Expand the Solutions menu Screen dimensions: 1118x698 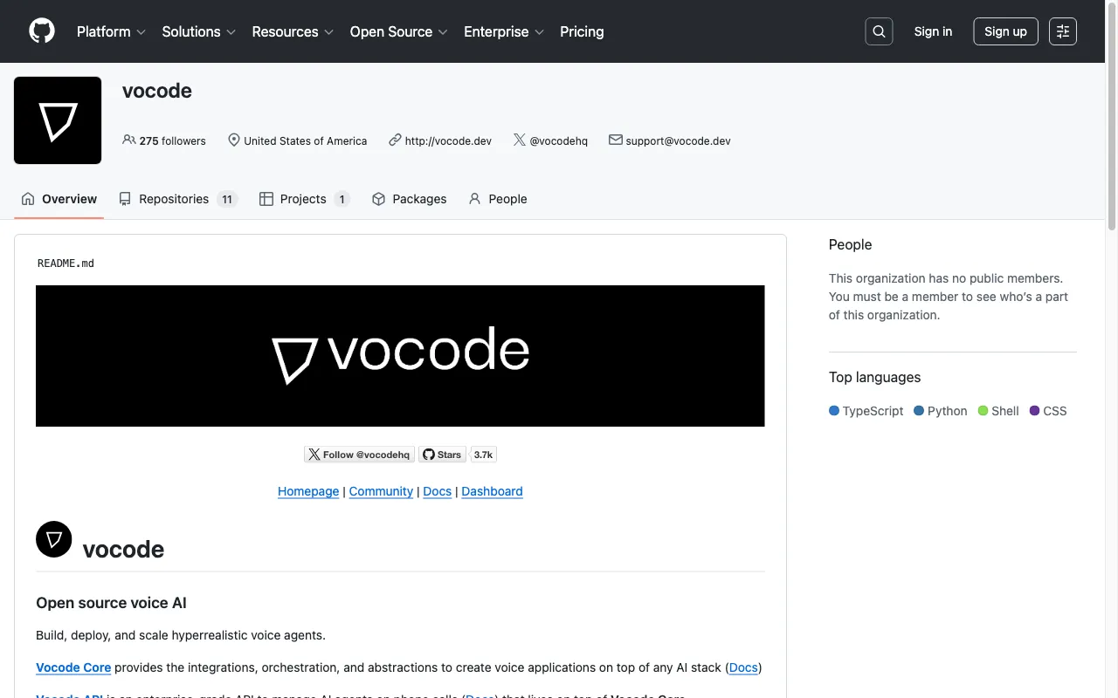coord(198,31)
